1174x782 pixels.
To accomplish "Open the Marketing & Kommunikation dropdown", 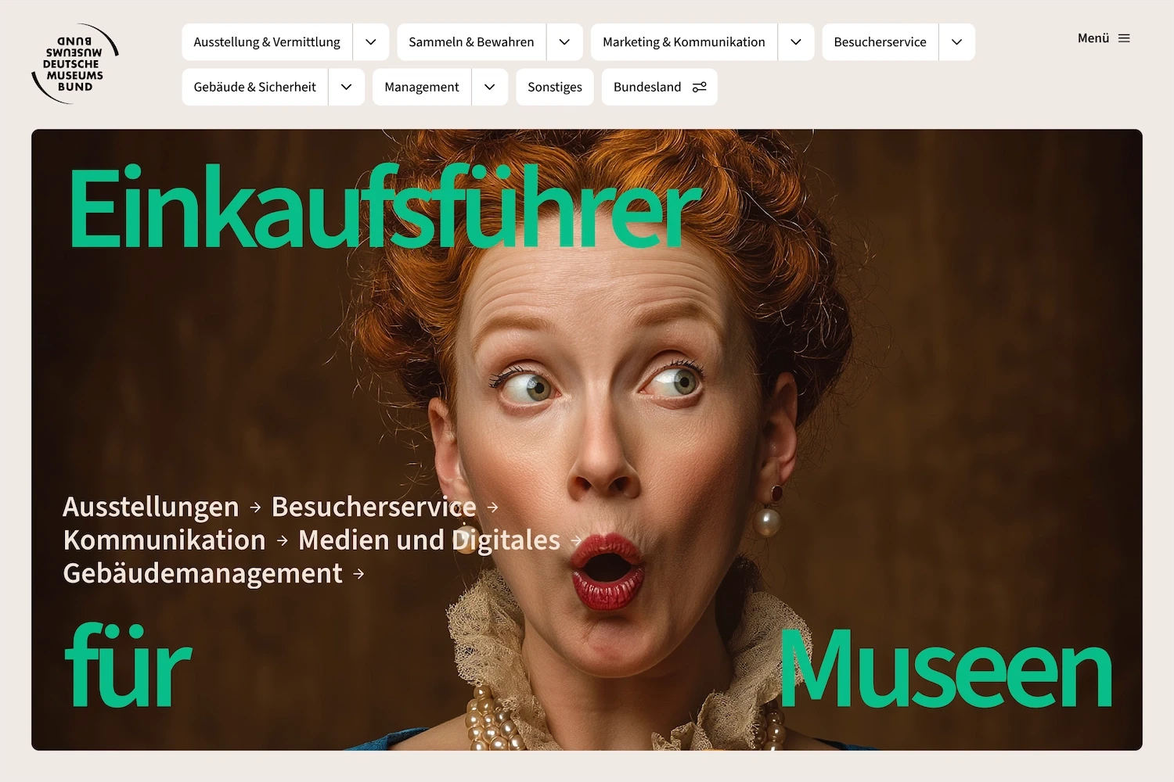I will (x=796, y=41).
